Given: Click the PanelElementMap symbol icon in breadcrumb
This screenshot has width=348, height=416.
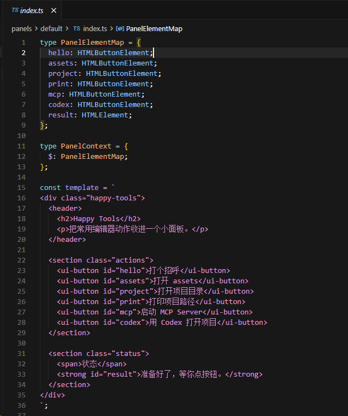Looking at the screenshot, I should [x=120, y=28].
